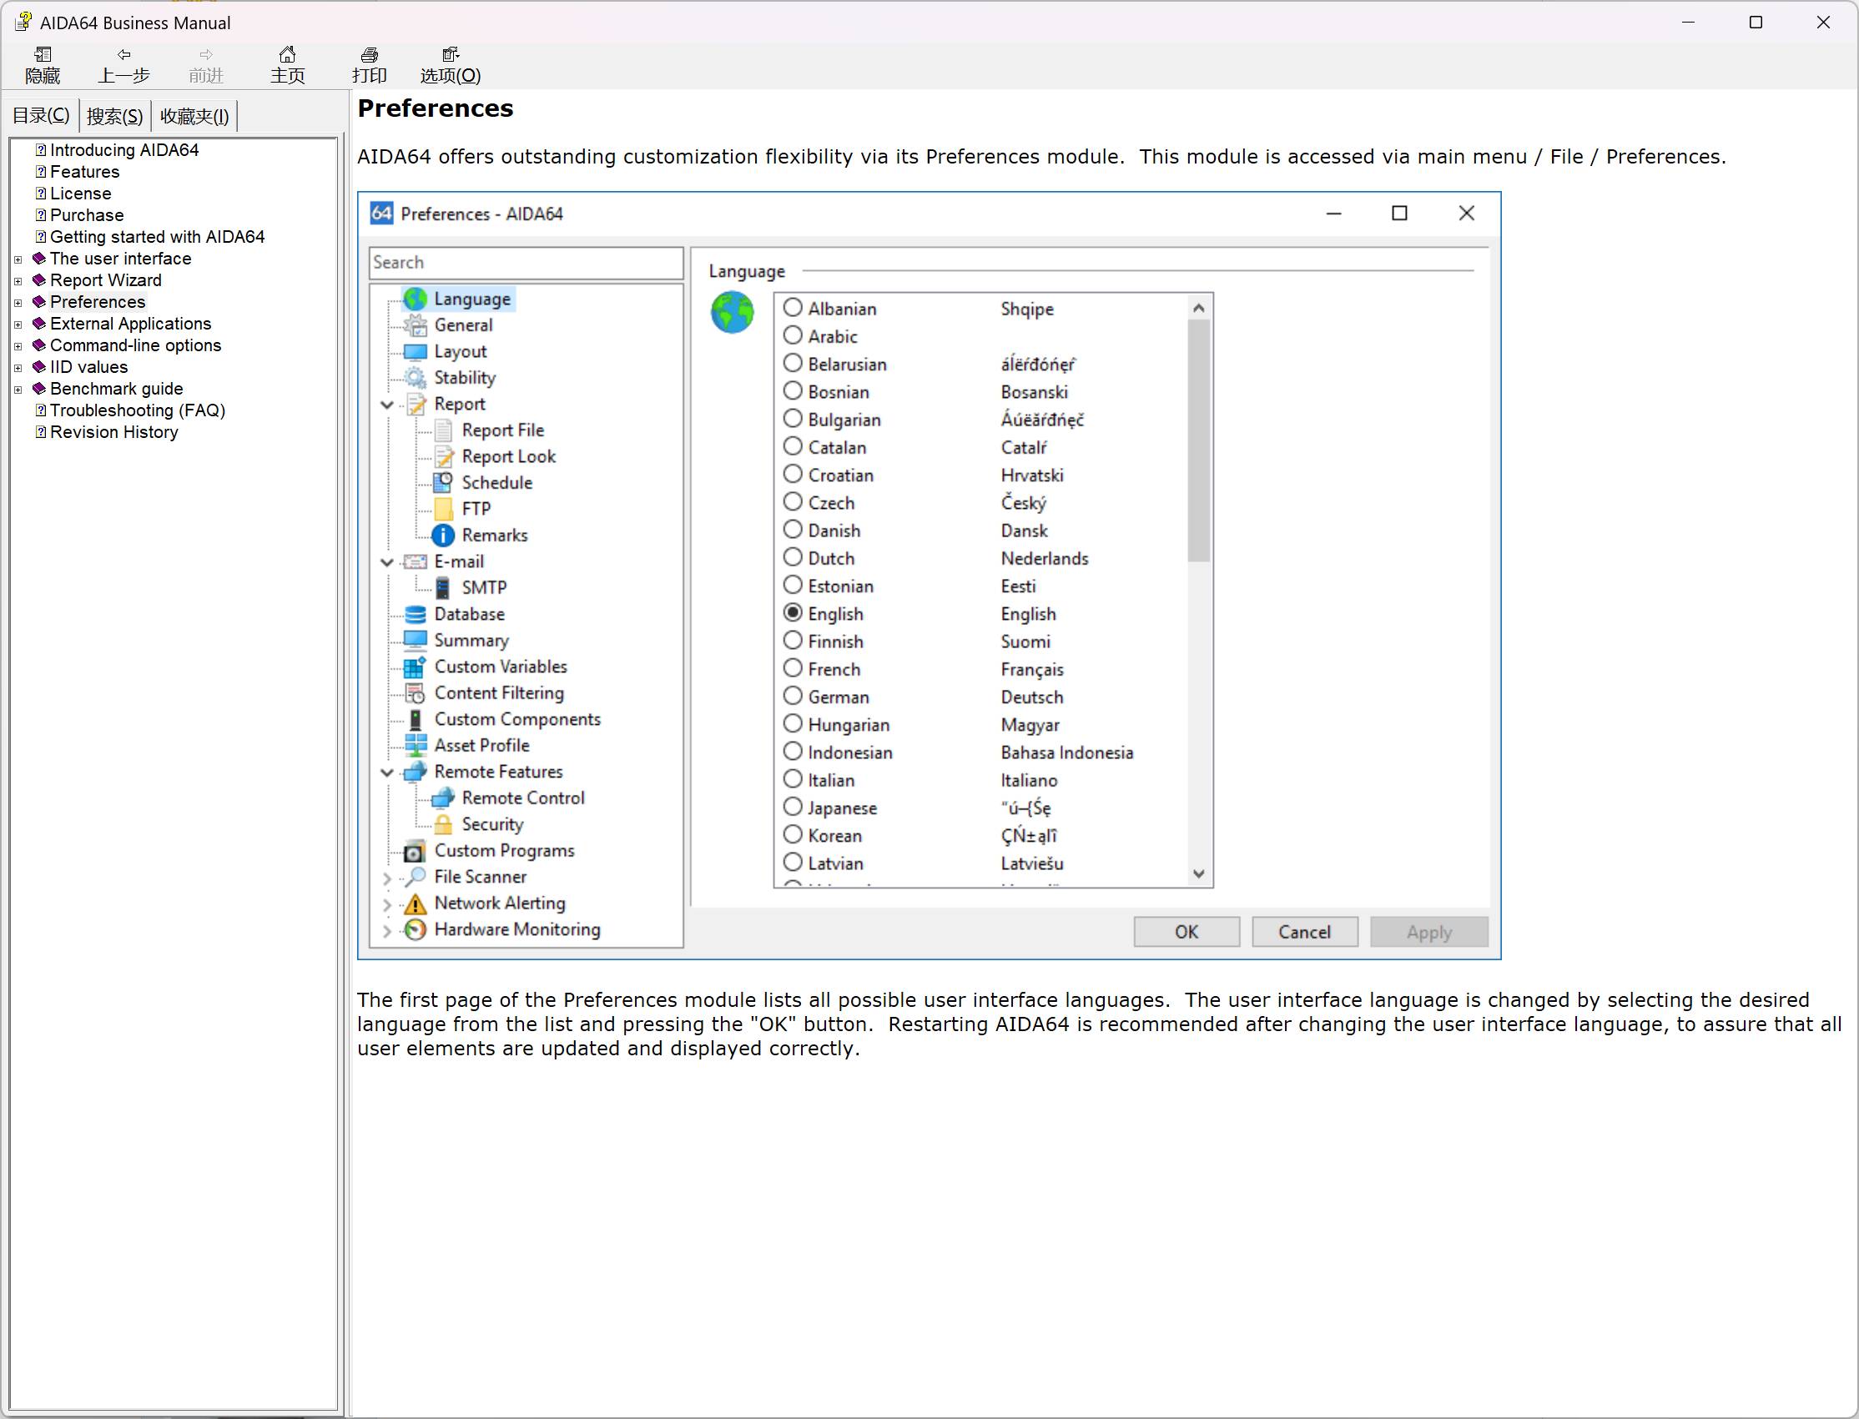This screenshot has height=1419, width=1859.
Task: Click the Content Filtering icon
Action: click(415, 692)
